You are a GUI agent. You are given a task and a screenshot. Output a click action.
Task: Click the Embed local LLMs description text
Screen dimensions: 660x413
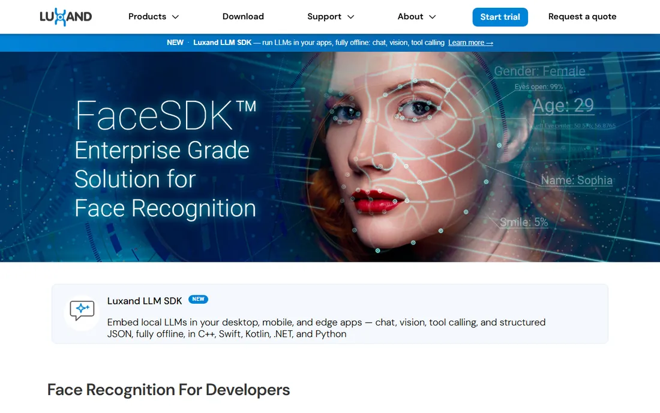click(326, 328)
